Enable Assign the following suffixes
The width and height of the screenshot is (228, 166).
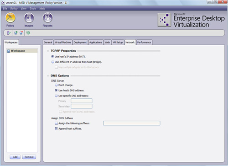pyautogui.click(x=56, y=123)
